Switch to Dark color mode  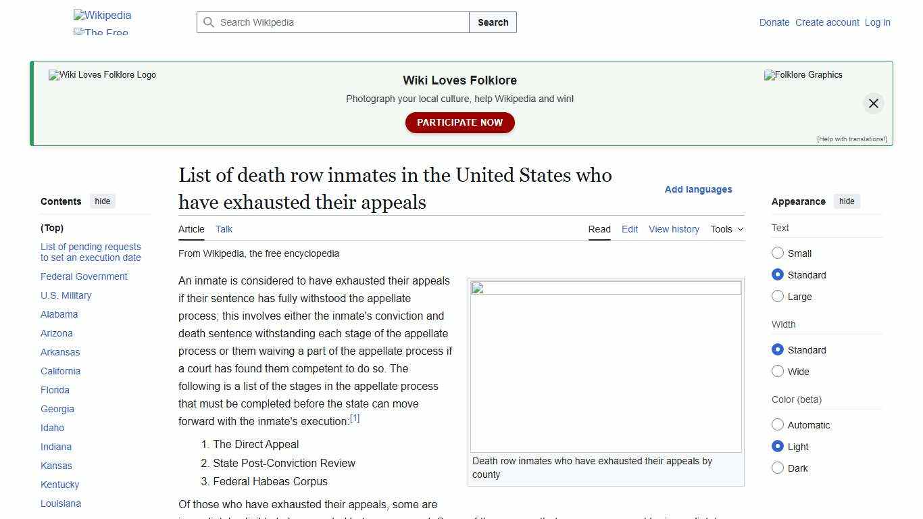[778, 468]
